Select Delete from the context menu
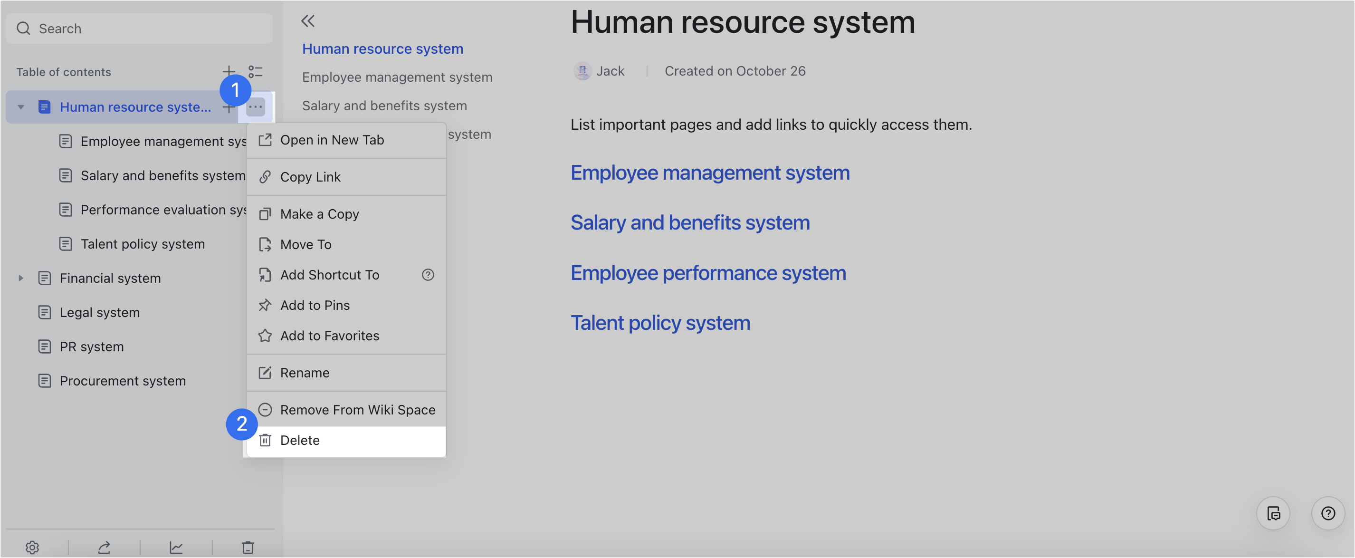Screen dimensions: 1355x558 pyautogui.click(x=300, y=440)
